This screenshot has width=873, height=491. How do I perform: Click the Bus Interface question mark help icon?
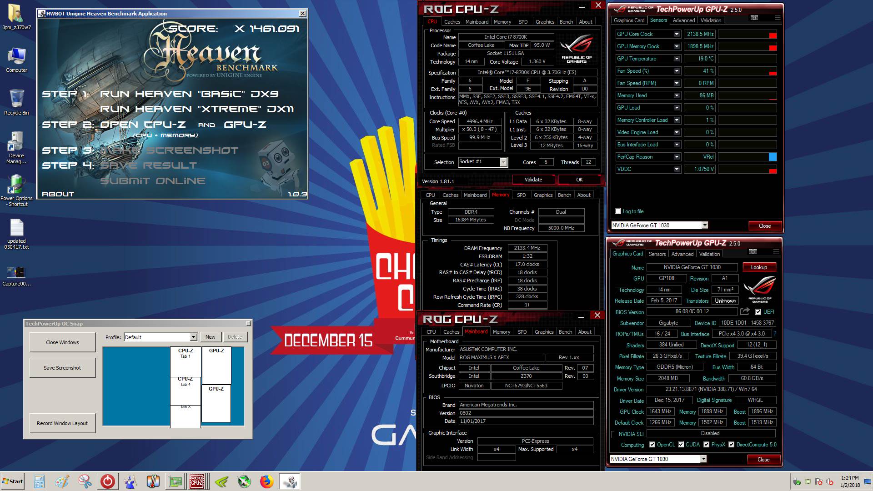(x=775, y=334)
